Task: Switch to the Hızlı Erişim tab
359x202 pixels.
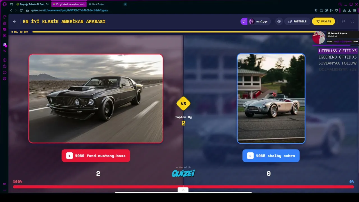Action: point(96,4)
